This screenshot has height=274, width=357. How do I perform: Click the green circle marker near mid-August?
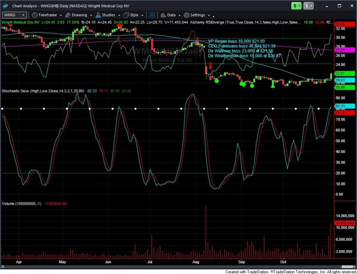[216, 81]
